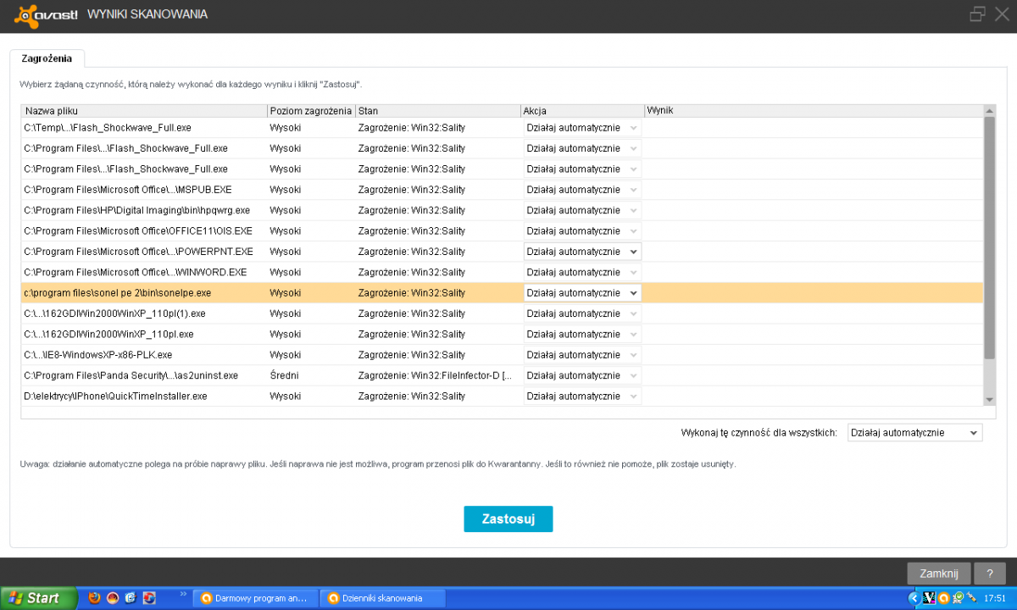Screen dimensions: 1017x610
Task: Switch to Dzienniki skanowania taskbar window
Action: tap(382, 598)
